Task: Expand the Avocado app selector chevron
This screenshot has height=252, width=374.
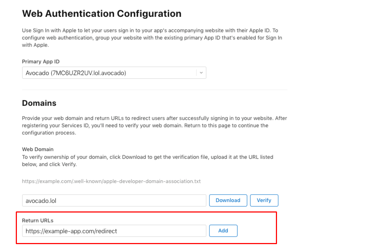Action: tap(201, 73)
